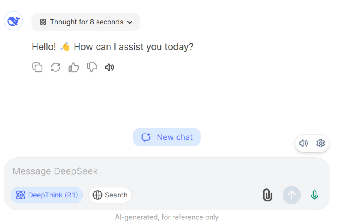Image resolution: width=338 pixels, height=223 pixels.
Task: Give the response a thumbs up
Action: 74,67
